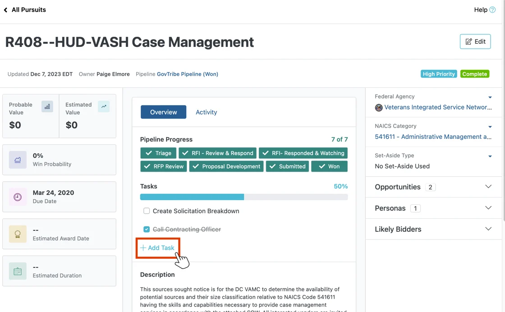The height and width of the screenshot is (312, 505).
Task: Select the Win Probability gauge icon
Action: point(18,160)
